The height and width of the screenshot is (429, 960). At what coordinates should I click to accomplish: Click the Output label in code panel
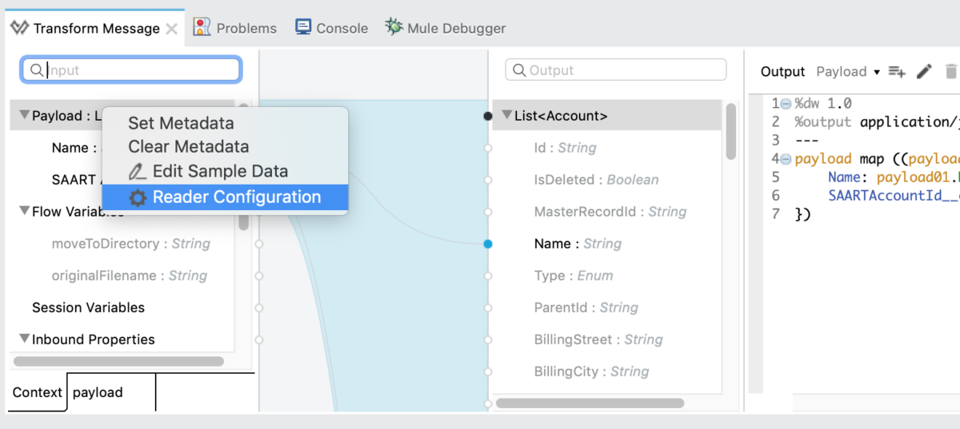(782, 71)
